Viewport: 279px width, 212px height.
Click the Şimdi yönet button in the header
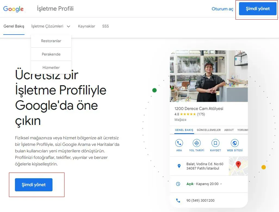point(258,9)
